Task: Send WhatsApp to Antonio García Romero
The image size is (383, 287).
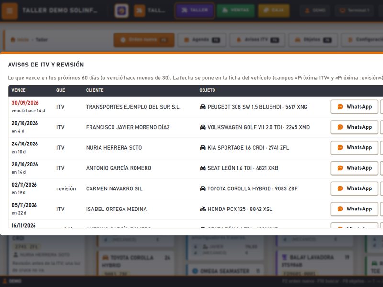Action: point(354,168)
